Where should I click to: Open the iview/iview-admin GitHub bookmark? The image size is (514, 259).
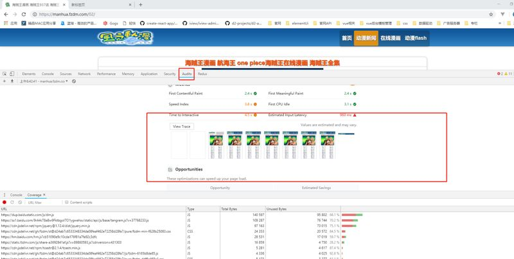[201, 23]
